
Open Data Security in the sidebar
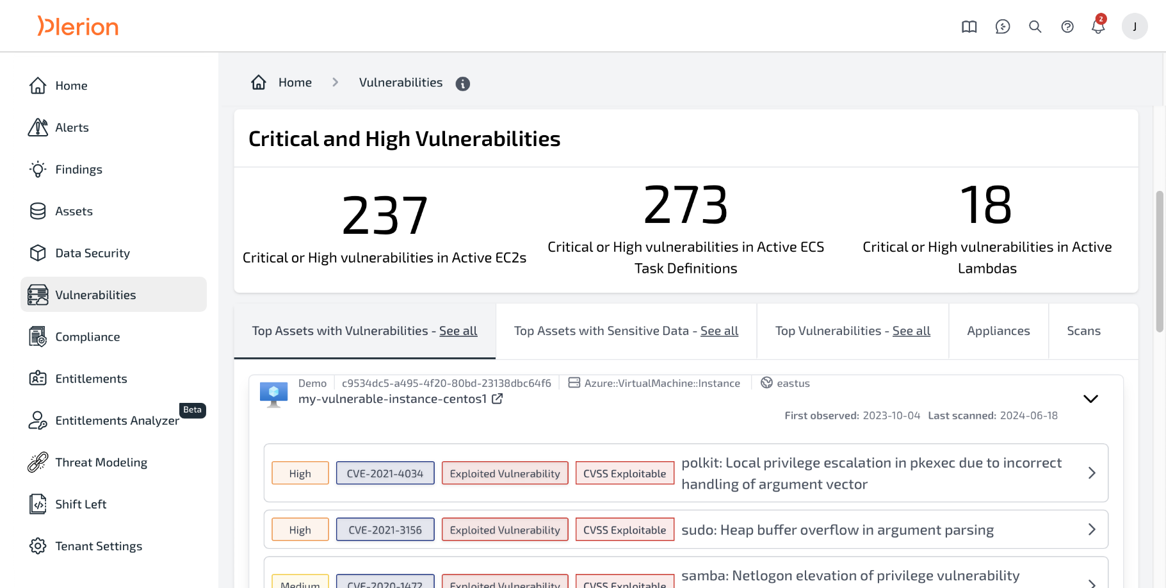coord(113,253)
